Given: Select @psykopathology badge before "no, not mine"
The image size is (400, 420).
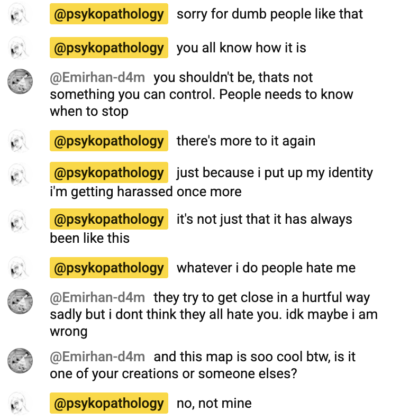Looking at the screenshot, I should point(109,404).
